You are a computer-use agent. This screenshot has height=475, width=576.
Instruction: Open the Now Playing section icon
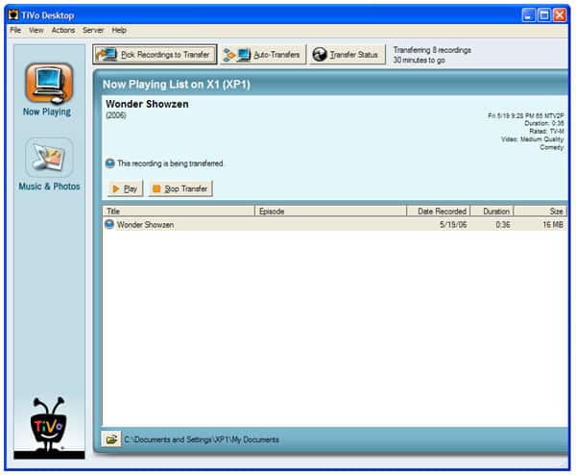(47, 83)
